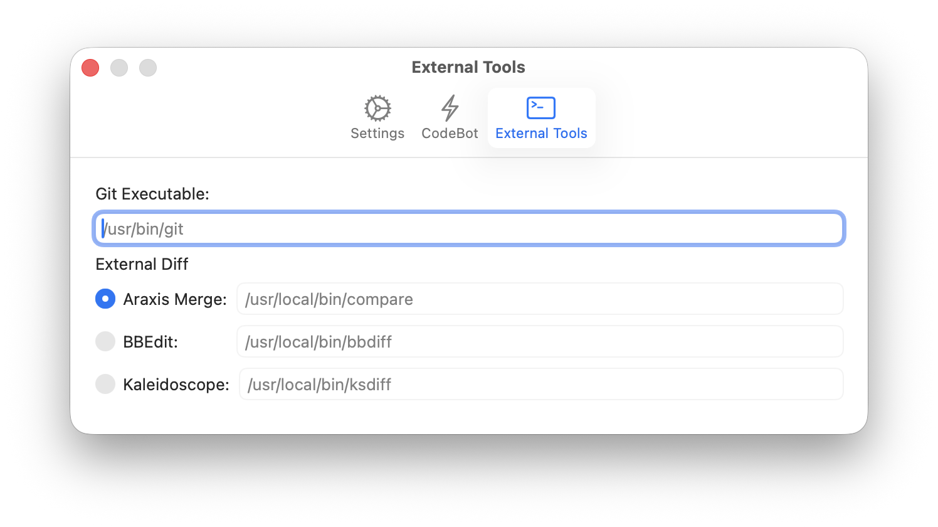The width and height of the screenshot is (938, 527).
Task: Click the Araxis Merge label text
Action: pos(175,299)
